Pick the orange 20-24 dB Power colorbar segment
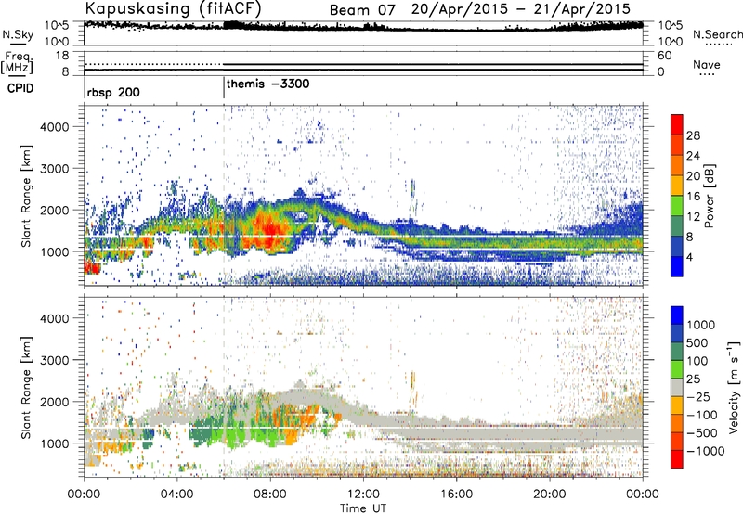Image resolution: width=743 pixels, height=514 pixels. (x=677, y=165)
